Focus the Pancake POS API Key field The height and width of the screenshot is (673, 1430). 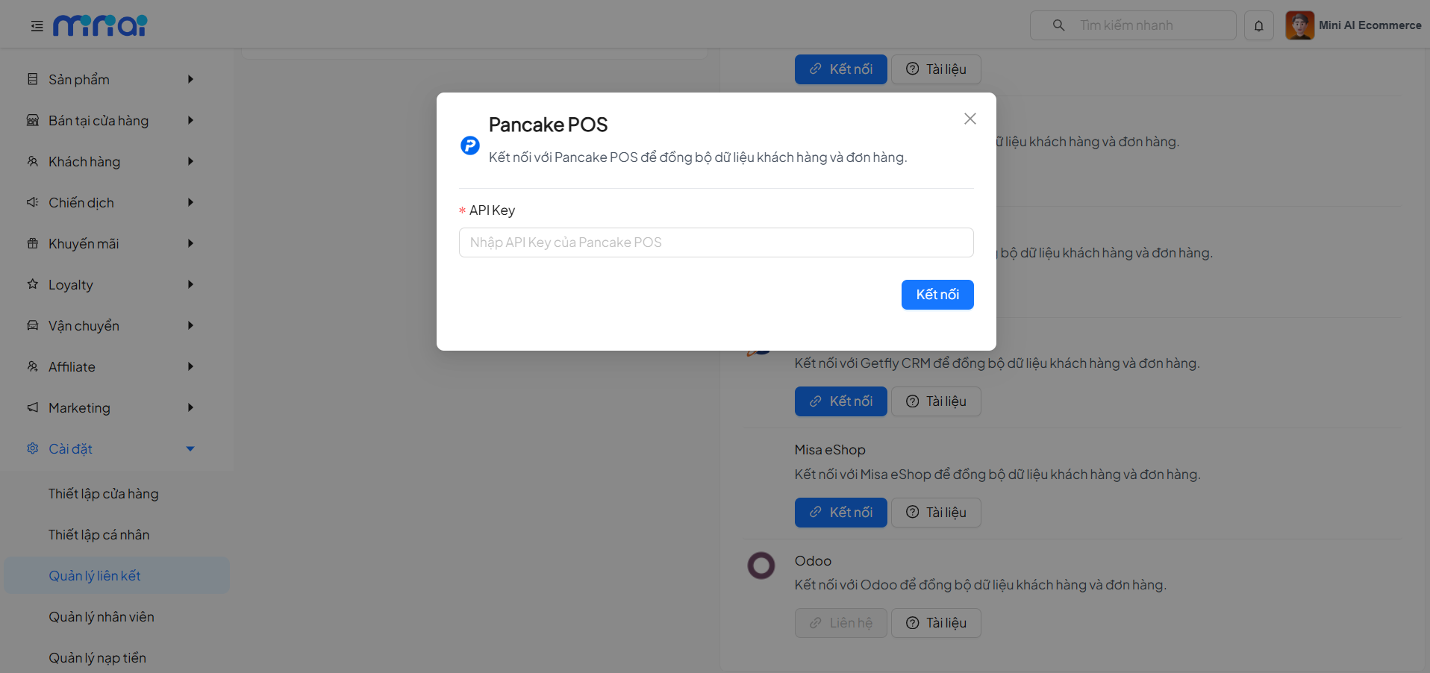click(716, 242)
